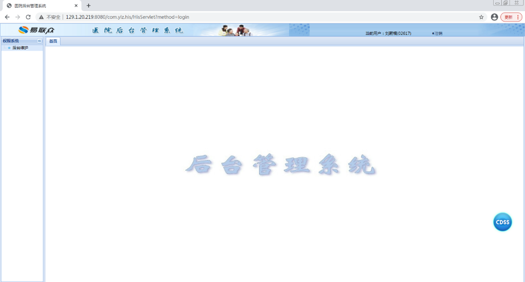The image size is (525, 282).
Task: Bookmark this page with star icon
Action: pos(481,17)
